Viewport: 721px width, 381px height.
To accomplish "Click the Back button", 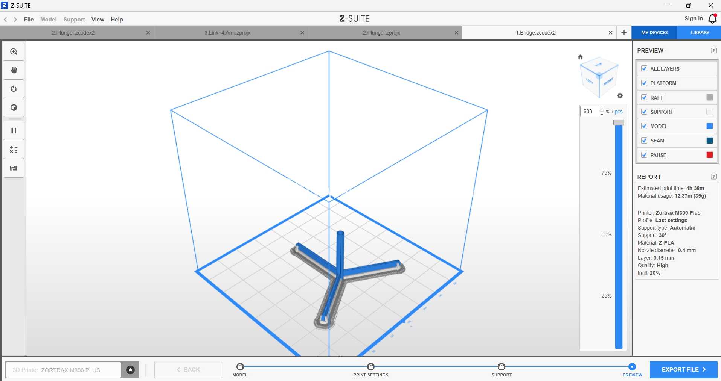I will [188, 370].
